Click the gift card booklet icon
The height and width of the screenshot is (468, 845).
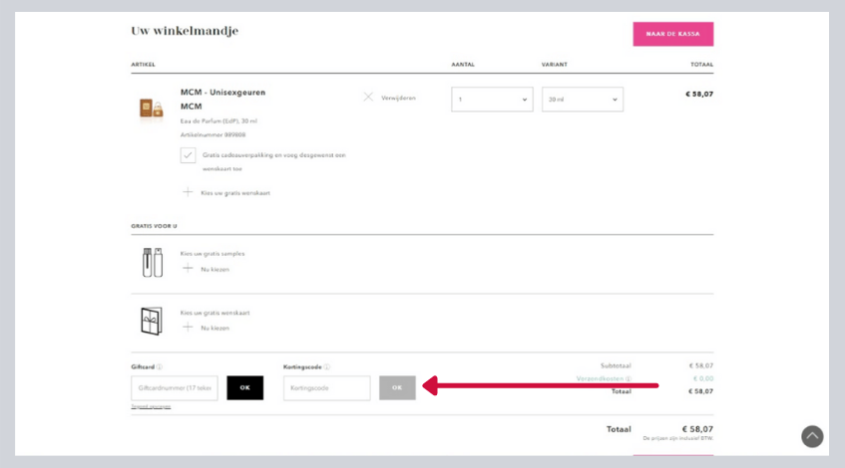[x=152, y=321]
